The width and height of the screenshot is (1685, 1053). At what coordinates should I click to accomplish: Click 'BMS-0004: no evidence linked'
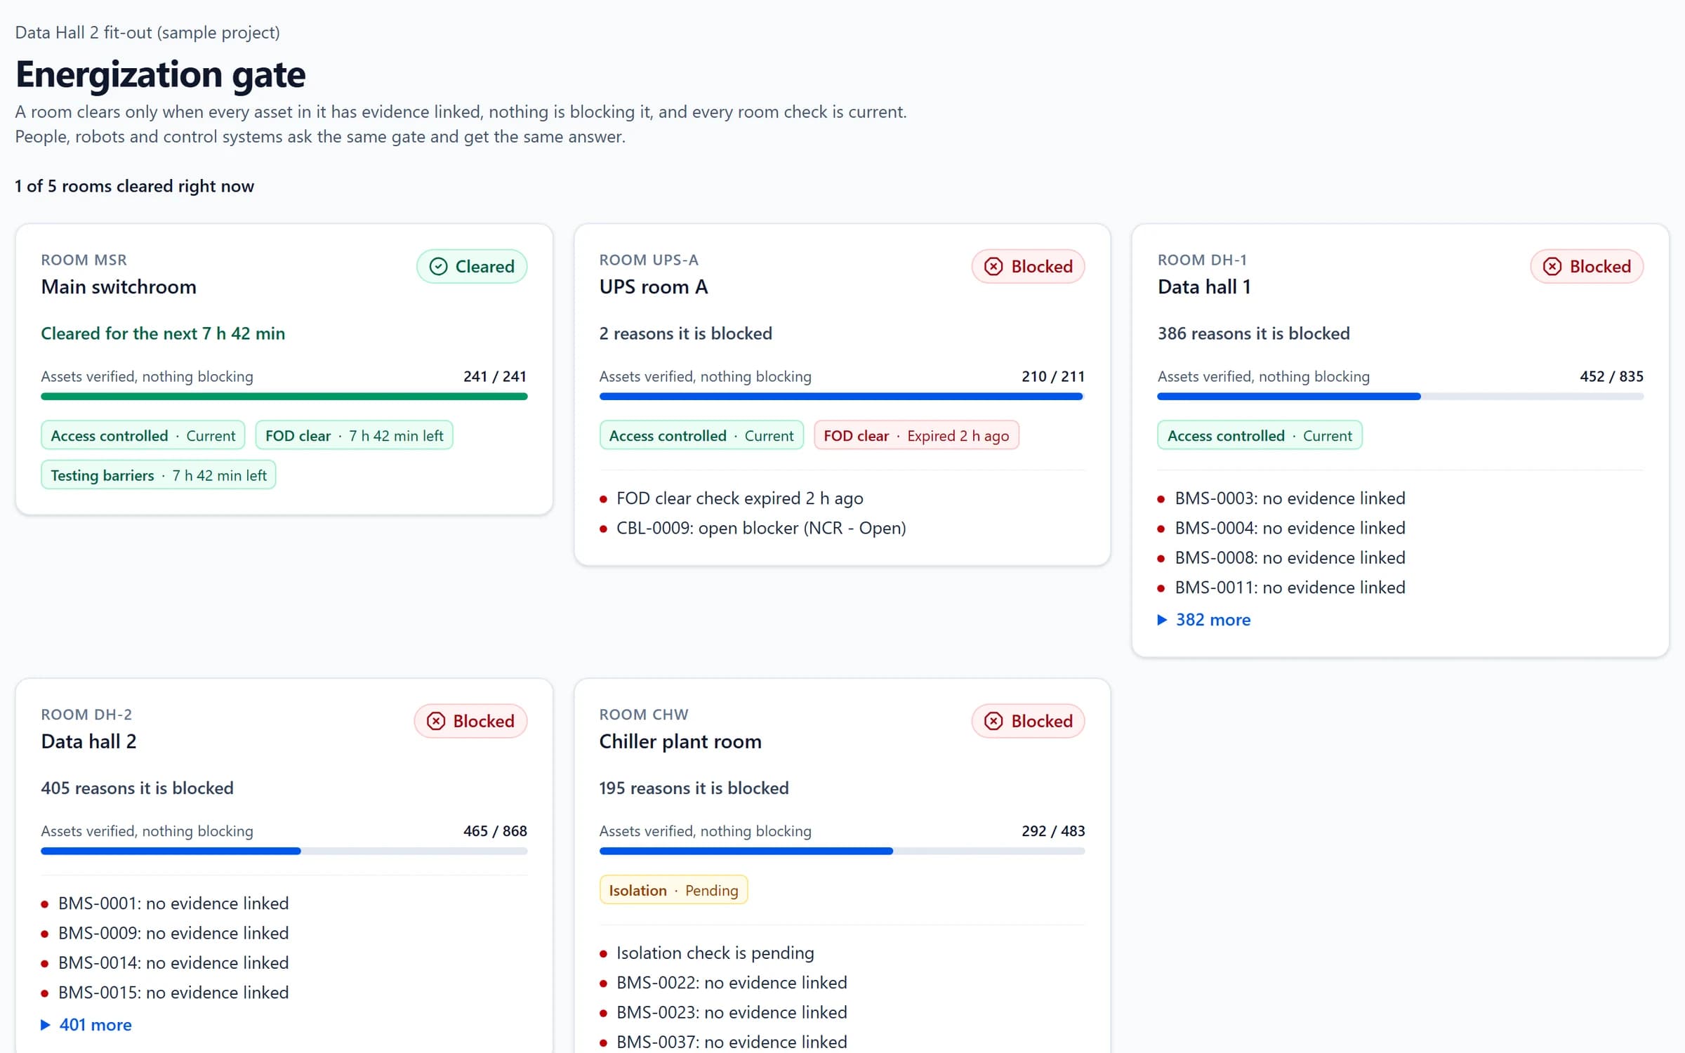[x=1290, y=528]
